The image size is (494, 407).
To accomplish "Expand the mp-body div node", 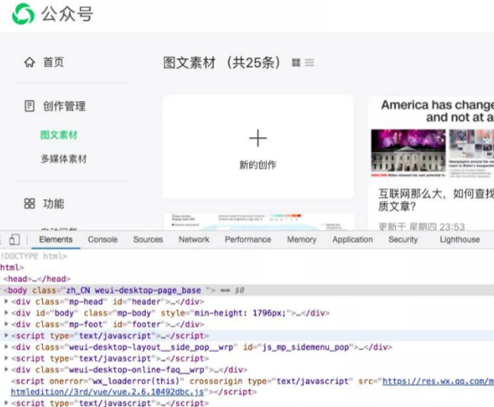I will 6,313.
